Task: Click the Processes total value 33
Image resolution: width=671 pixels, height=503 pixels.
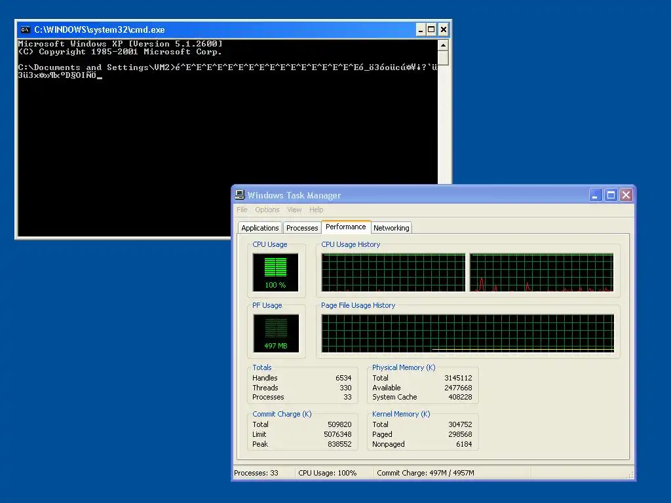Action: coord(347,398)
